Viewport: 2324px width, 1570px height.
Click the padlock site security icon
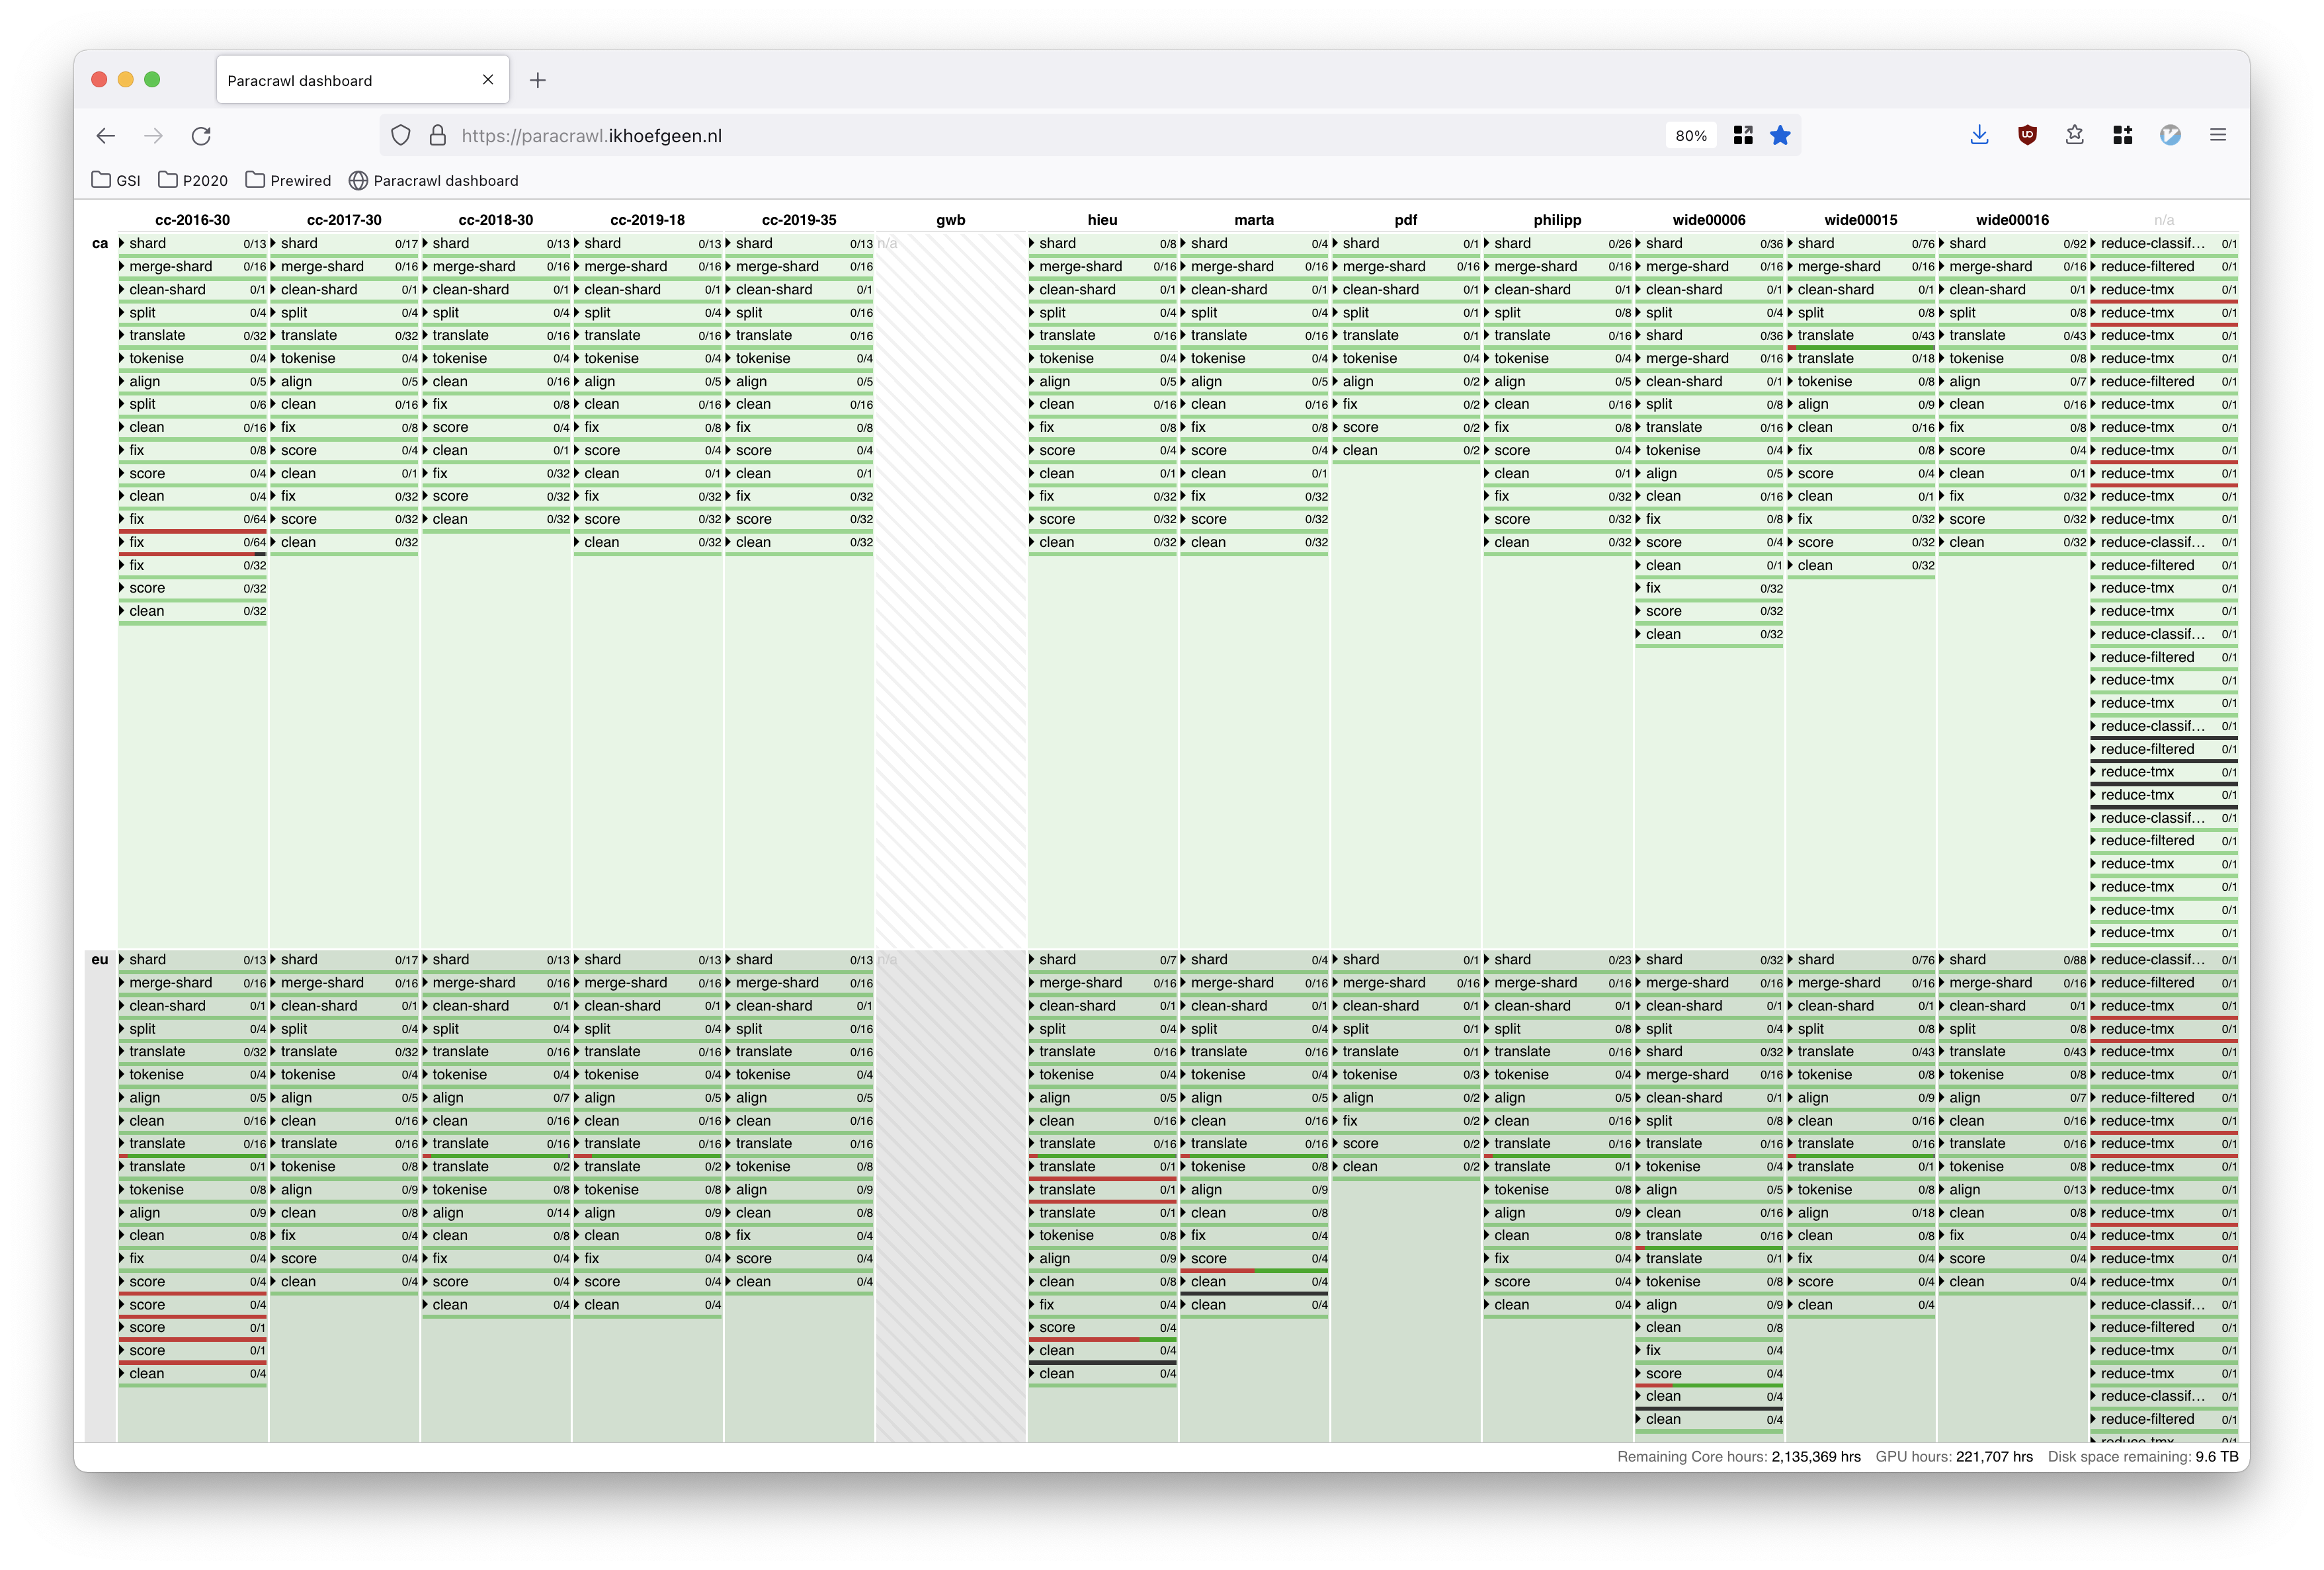[437, 136]
